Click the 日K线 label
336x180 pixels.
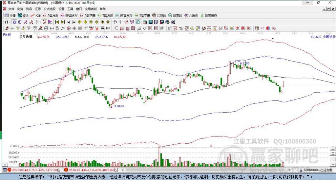click(x=7, y=35)
